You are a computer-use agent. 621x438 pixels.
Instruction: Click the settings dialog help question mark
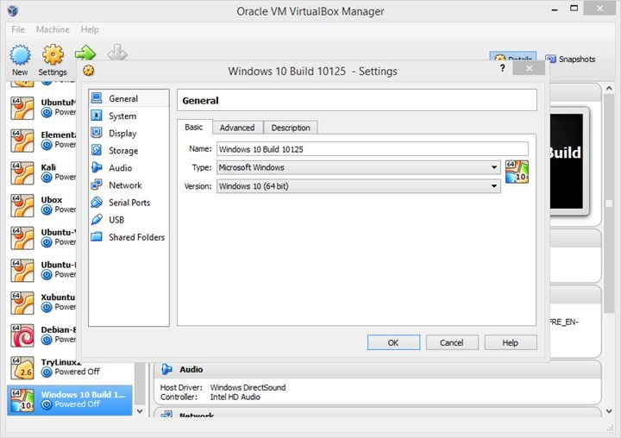502,68
